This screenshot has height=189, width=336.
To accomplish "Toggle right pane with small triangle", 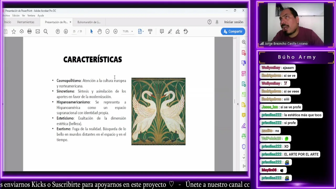I will [238, 104].
